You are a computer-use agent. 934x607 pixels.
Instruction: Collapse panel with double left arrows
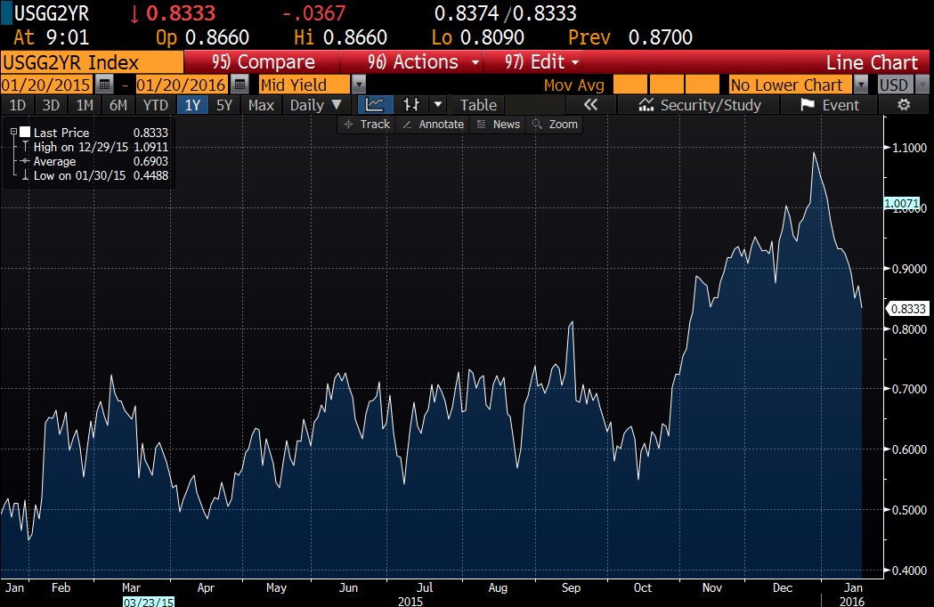click(x=591, y=105)
